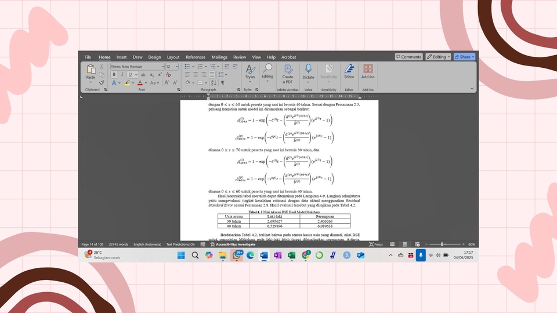Apply paragraph shading fill
Image resolution: width=557 pixels, height=313 pixels.
(x=187, y=83)
